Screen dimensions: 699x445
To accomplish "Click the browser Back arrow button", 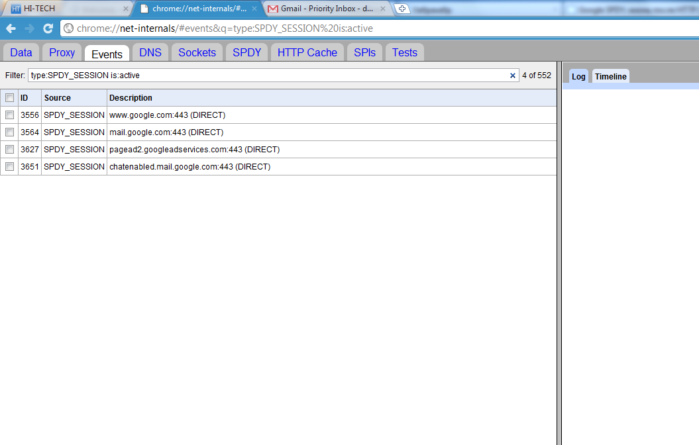I will [x=11, y=28].
